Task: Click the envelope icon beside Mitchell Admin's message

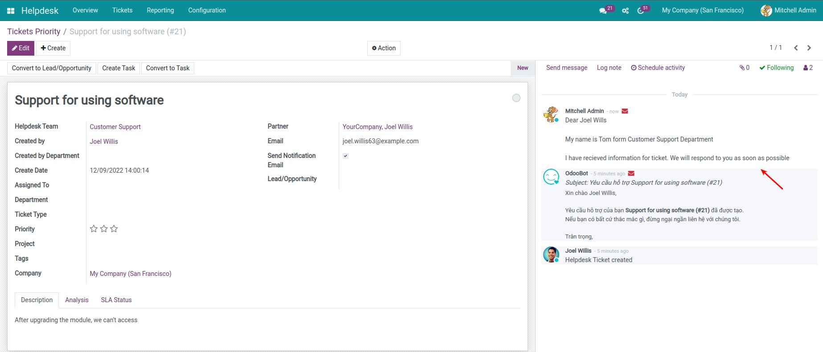Action: point(625,111)
